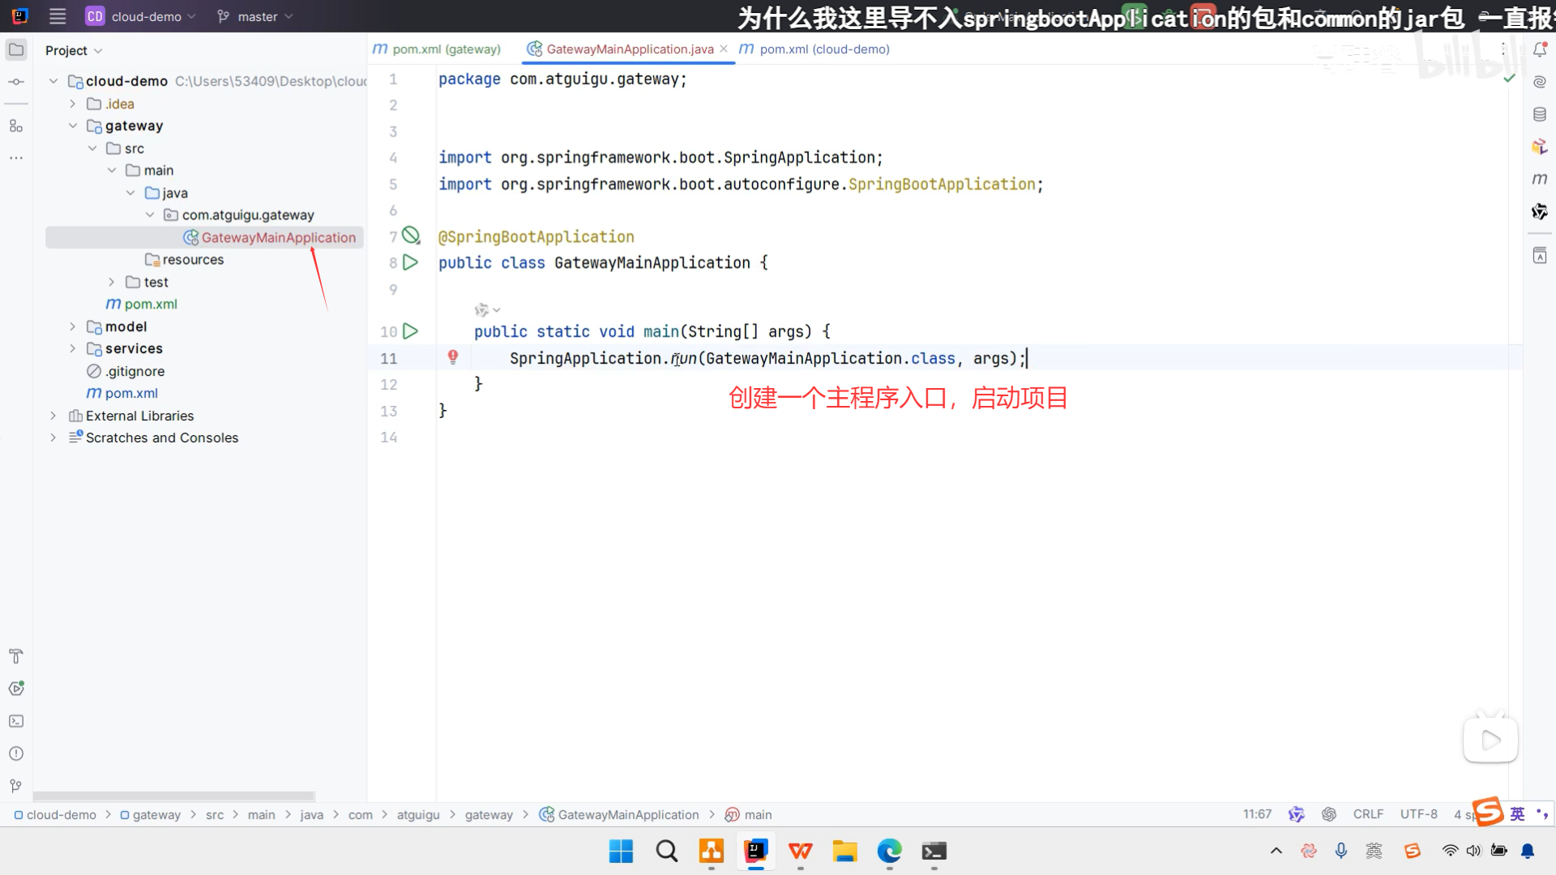Click the CRLF line separator indicator
The width and height of the screenshot is (1556, 875).
point(1368,814)
